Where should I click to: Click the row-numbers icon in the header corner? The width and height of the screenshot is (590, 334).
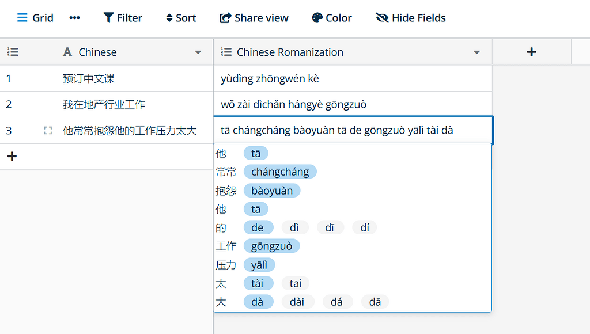(12, 52)
